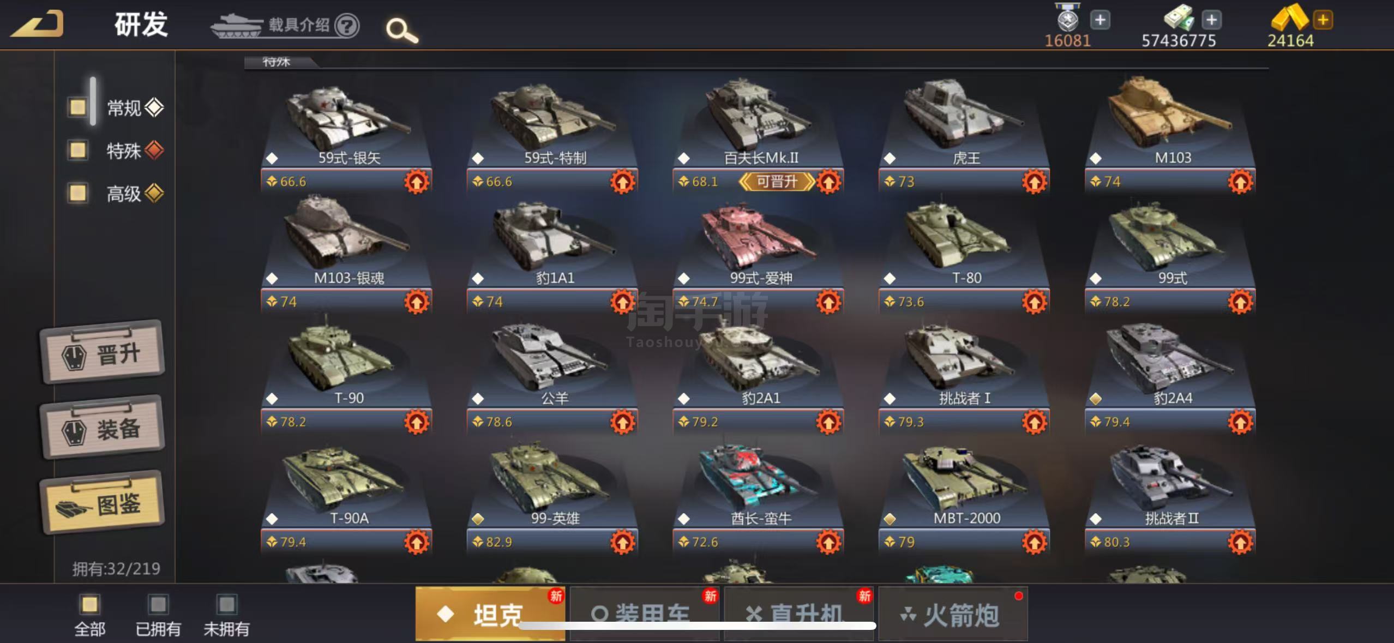Viewport: 1394px width, 643px height.
Task: Click vehicle introduction question mark icon
Action: click(347, 25)
